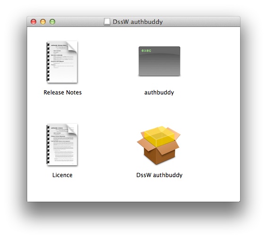The image size is (267, 239).
Task: Click the disk proxy icon in title bar
Action: (x=107, y=22)
